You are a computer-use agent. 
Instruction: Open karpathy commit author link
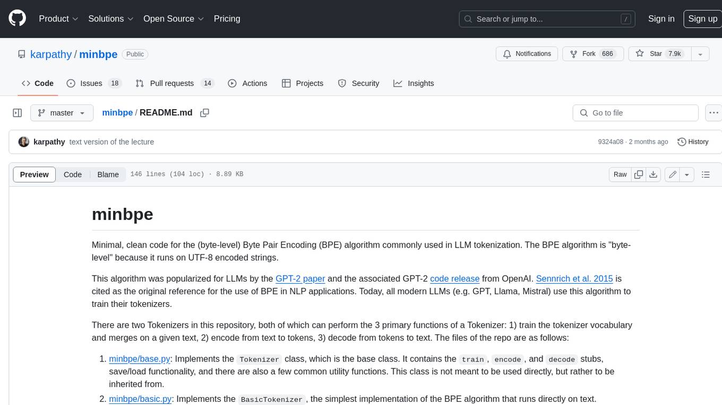pyautogui.click(x=49, y=142)
